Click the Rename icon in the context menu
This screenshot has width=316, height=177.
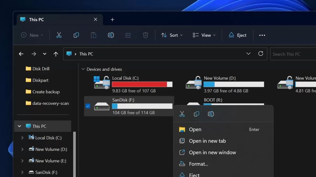pyautogui.click(x=211, y=114)
